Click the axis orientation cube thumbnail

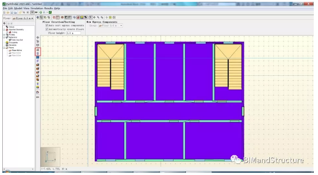coord(51,157)
